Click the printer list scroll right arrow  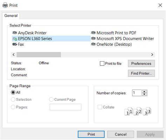pyautogui.click(x=152, y=55)
